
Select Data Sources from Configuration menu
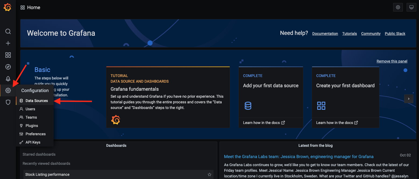coord(35,101)
